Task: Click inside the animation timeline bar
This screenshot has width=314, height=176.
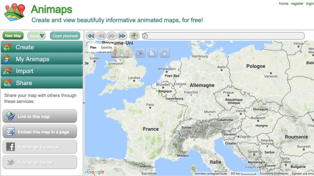Action: coord(225,36)
